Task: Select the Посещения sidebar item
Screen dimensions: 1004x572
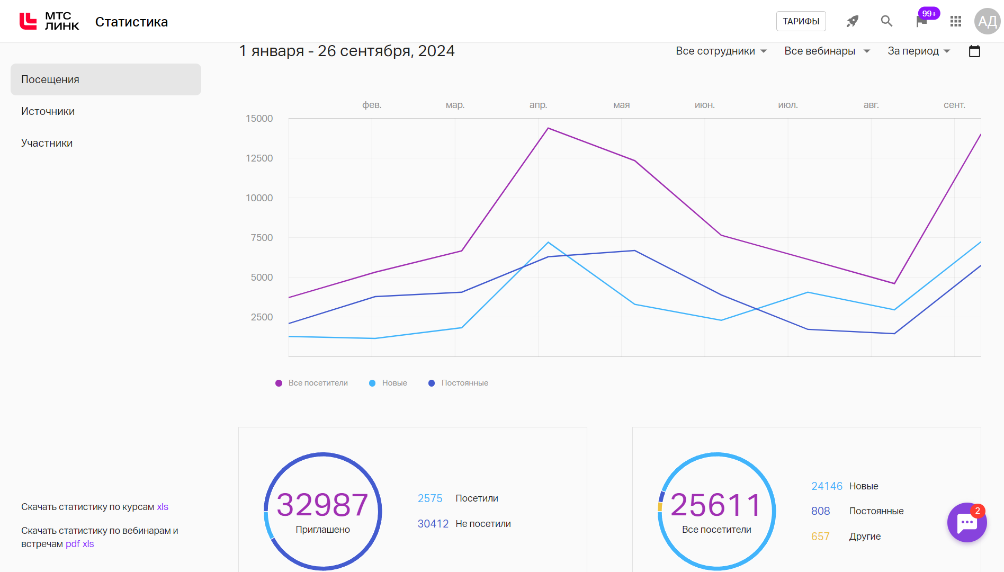Action: point(106,79)
